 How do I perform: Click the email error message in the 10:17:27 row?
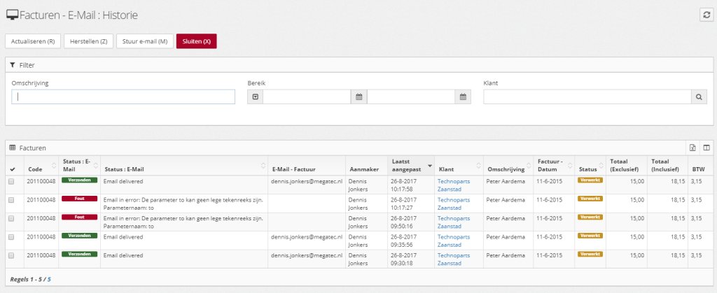(x=183, y=203)
